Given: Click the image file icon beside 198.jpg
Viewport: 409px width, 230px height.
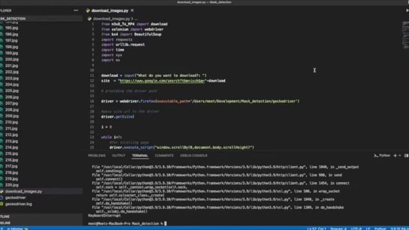Looking at the screenshot, I should [1, 47].
